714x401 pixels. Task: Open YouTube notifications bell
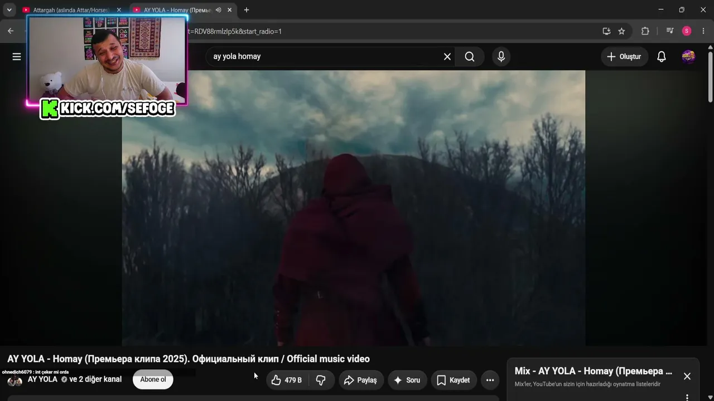662,56
